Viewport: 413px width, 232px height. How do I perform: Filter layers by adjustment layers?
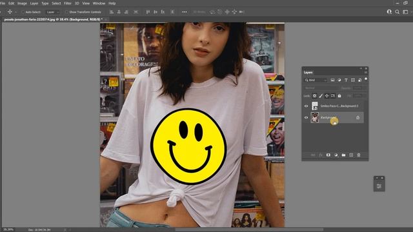339,80
